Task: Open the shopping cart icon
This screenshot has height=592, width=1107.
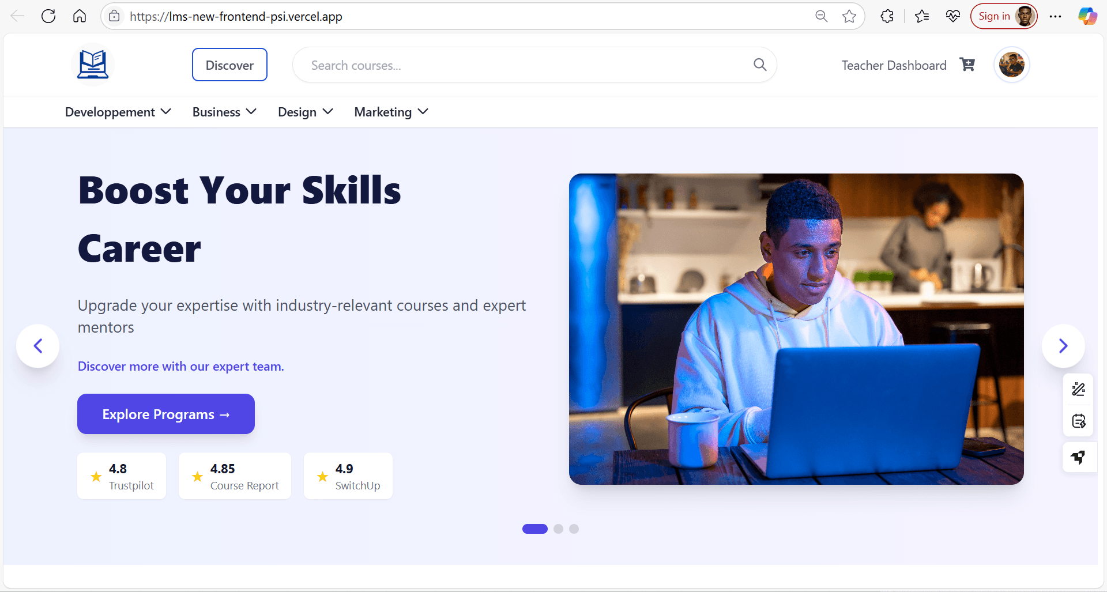Action: click(967, 65)
